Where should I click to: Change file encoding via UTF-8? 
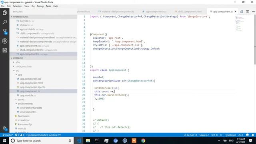214,135
